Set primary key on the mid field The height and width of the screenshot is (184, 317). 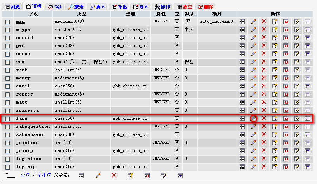tap(275, 21)
